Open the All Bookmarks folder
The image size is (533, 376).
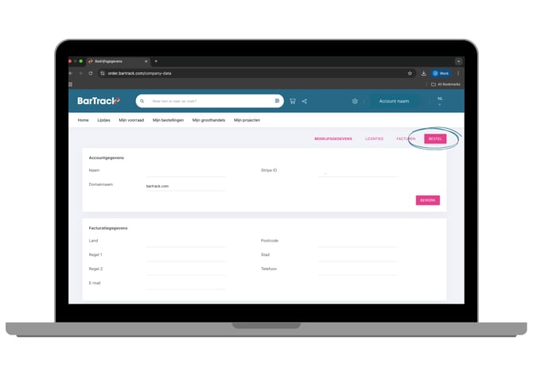point(445,84)
